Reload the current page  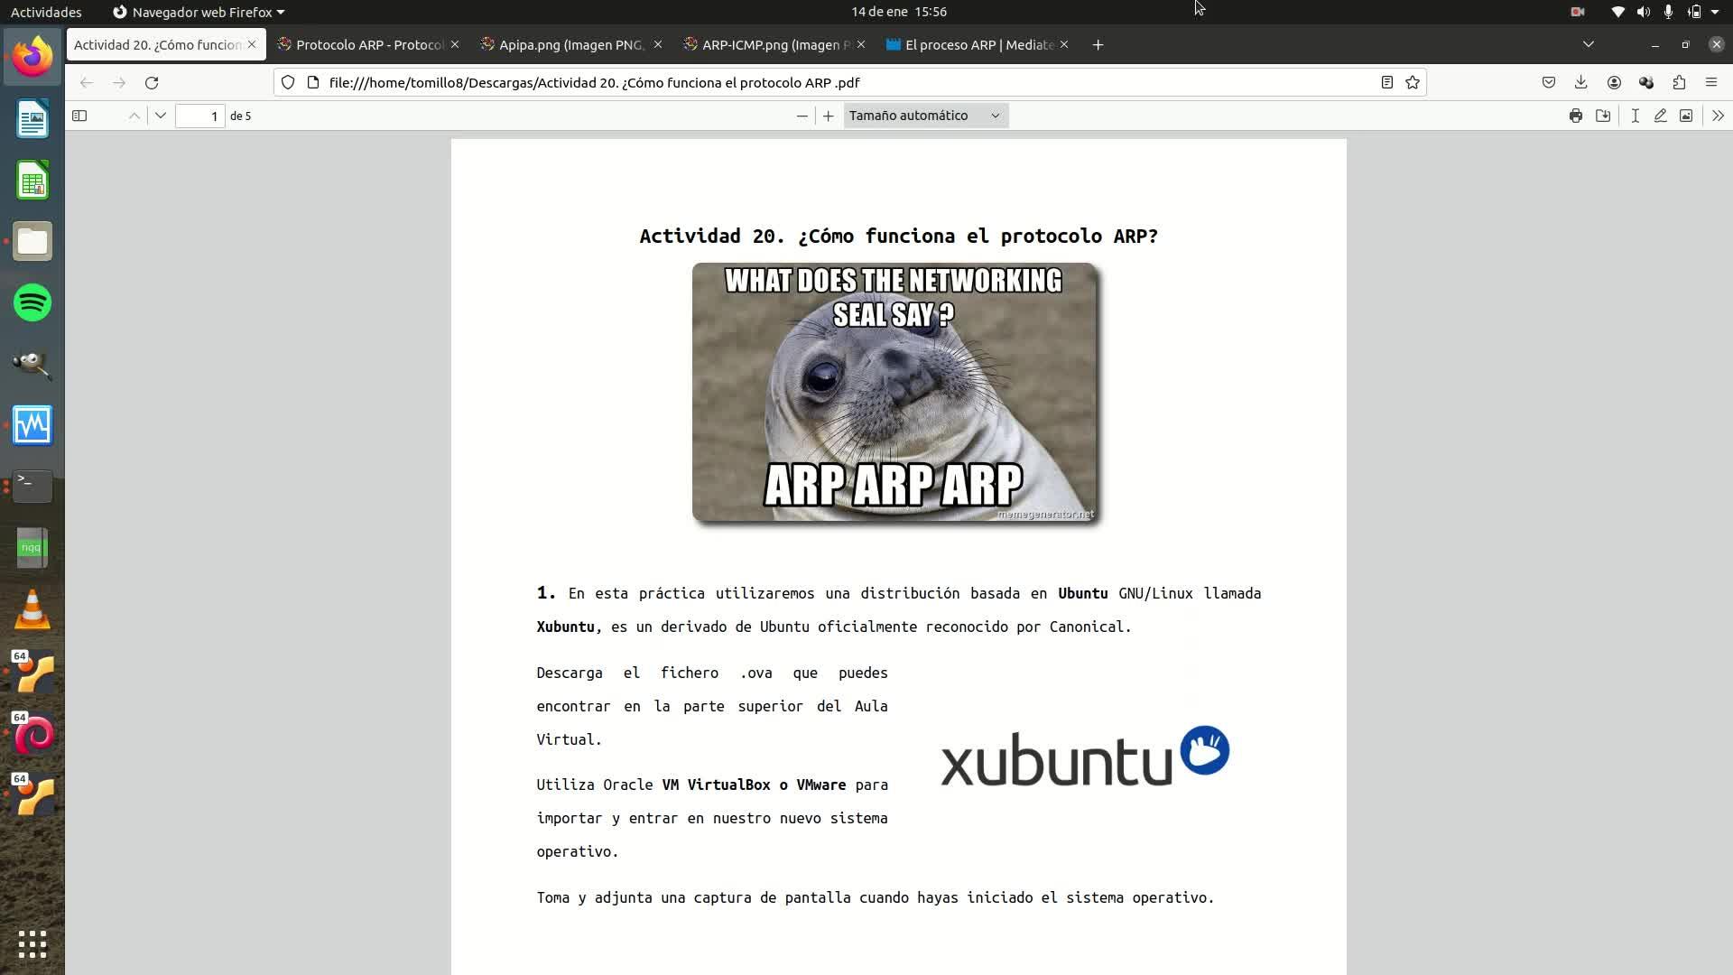coord(152,82)
